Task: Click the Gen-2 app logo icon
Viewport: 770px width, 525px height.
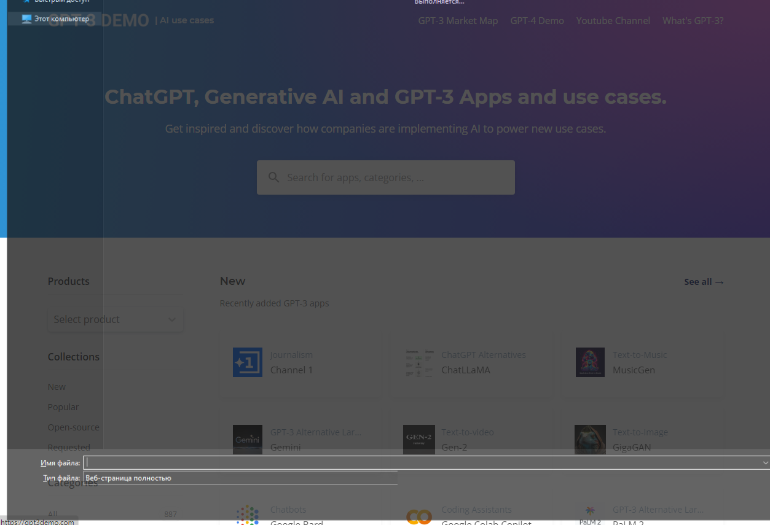Action: click(418, 439)
